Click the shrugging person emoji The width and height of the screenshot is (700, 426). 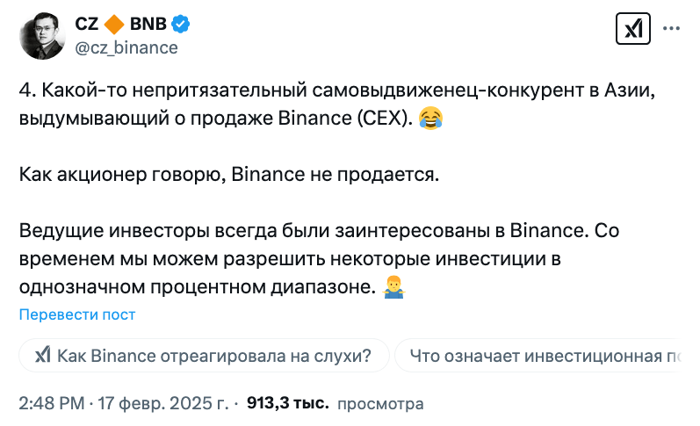point(393,286)
